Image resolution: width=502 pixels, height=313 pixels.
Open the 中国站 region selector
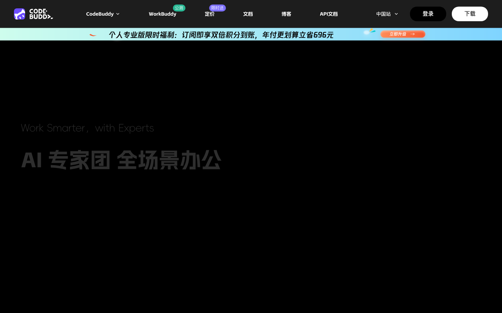[387, 14]
